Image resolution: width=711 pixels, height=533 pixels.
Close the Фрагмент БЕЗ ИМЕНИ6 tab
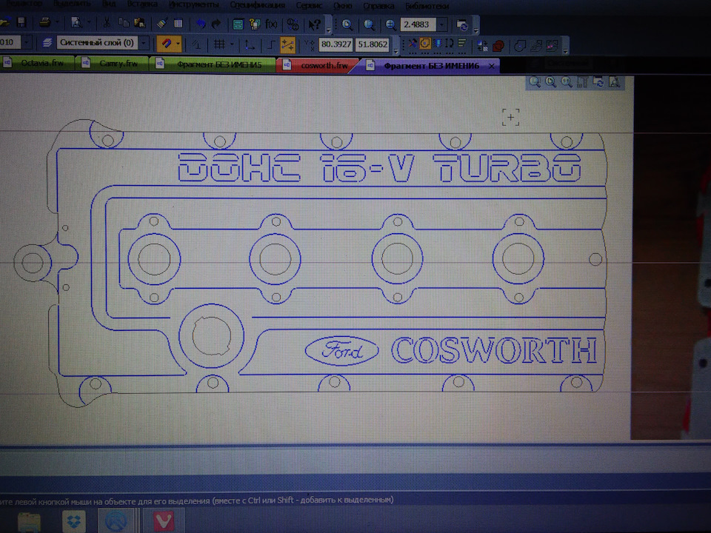(492, 66)
